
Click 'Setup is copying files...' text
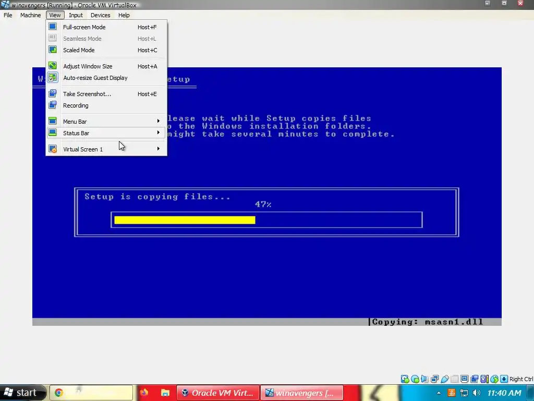click(157, 197)
